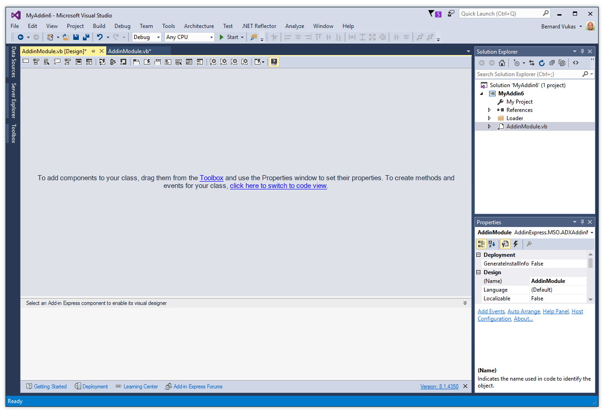Viewport: 605px width, 415px height.
Task: Collapse All in Solution Explorer
Action: click(x=552, y=63)
